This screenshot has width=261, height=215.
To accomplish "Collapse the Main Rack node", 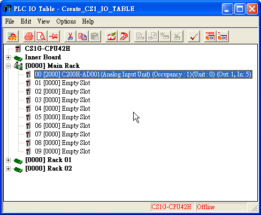I will point(8,66).
